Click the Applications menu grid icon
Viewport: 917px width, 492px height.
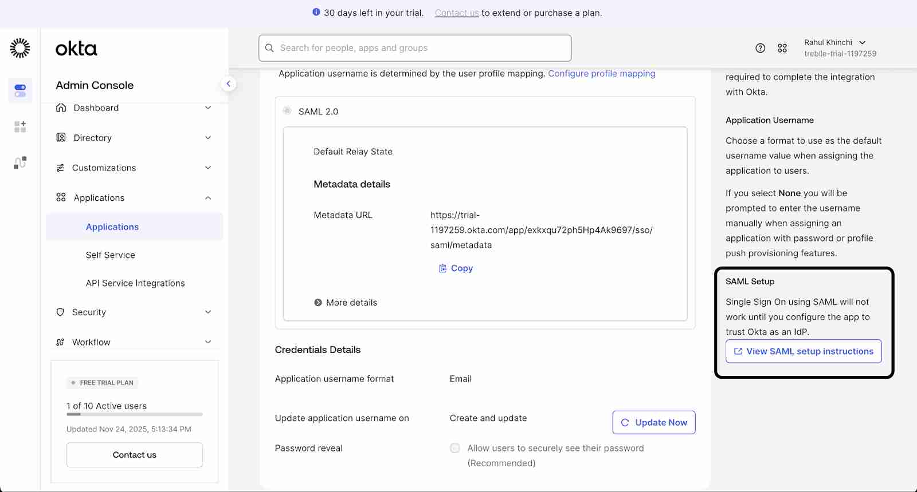click(61, 197)
